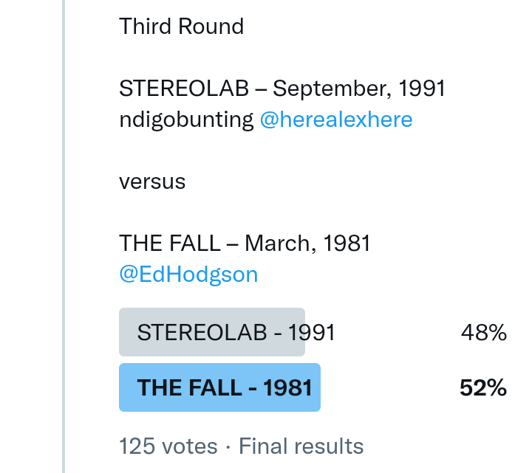
Task: Click the blue THE FALL poll bar
Action: pos(219,387)
